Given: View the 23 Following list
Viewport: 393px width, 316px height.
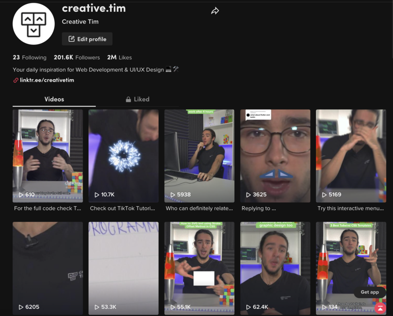Looking at the screenshot, I should [x=29, y=57].
